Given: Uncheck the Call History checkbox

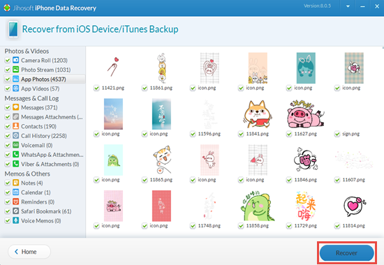Looking at the screenshot, I should [8, 136].
